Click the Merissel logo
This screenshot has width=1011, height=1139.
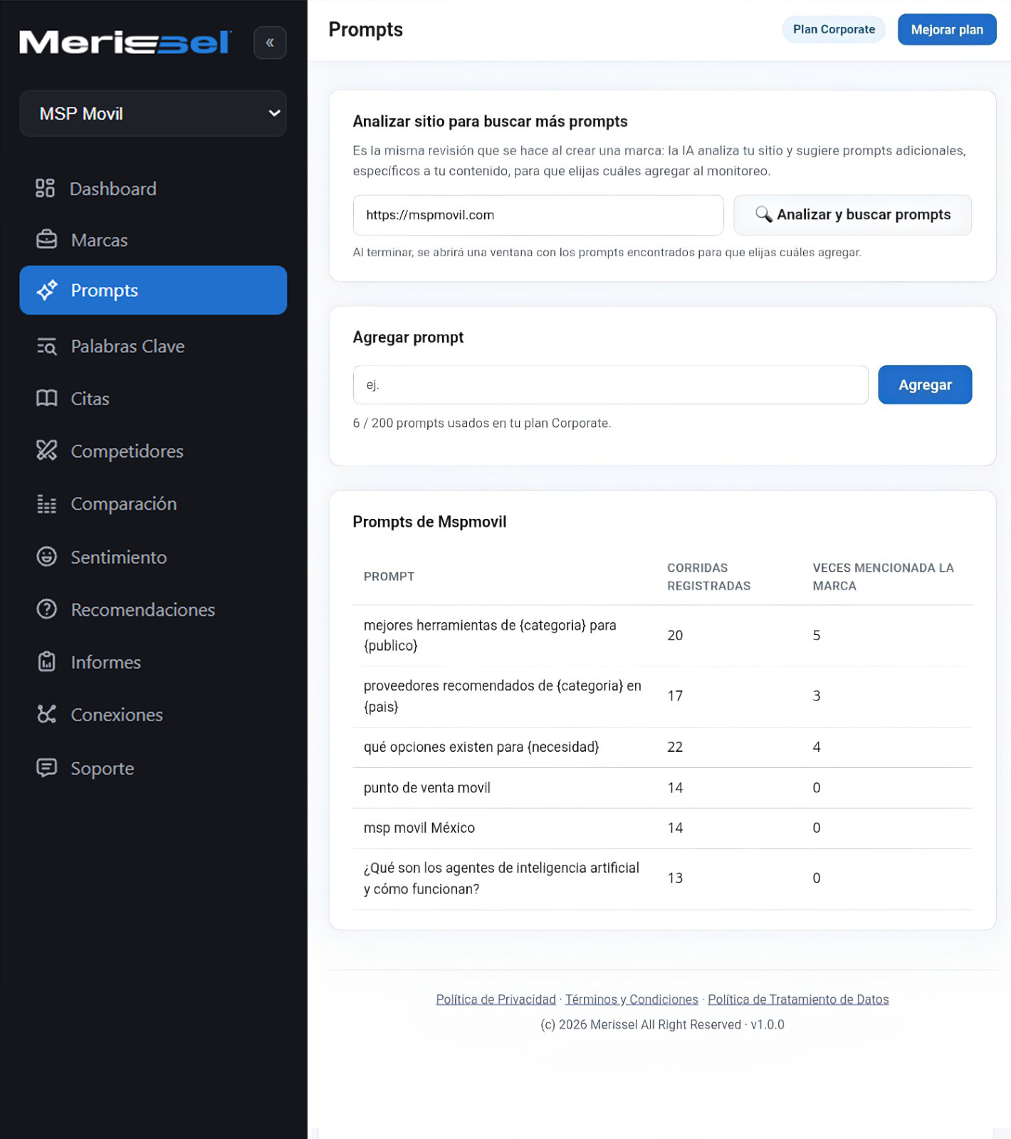coord(125,43)
